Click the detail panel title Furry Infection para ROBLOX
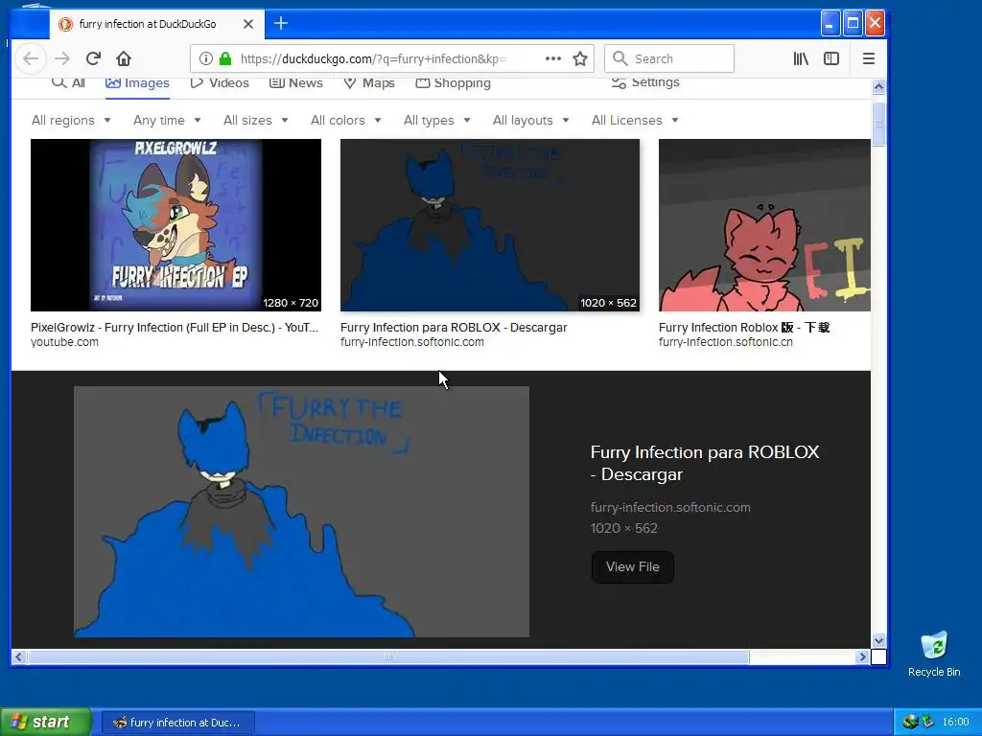The image size is (982, 736). pos(705,463)
